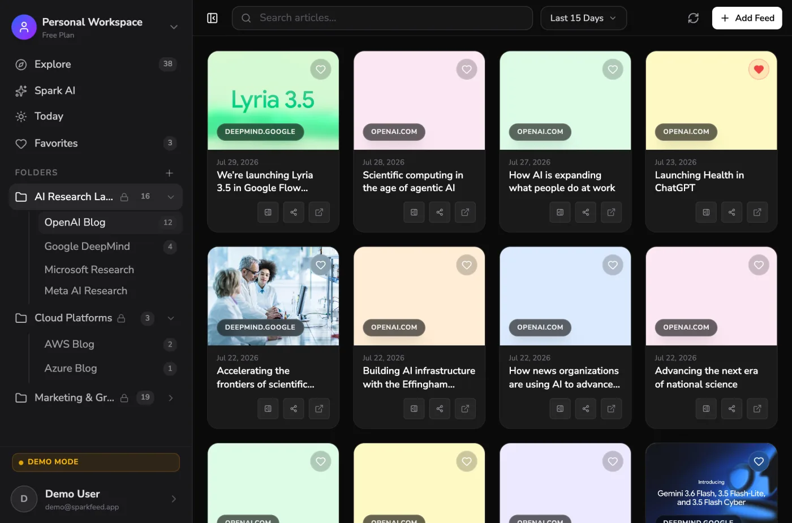Open Building AI infrastructure article externally
This screenshot has height=523, width=792.
(x=465, y=408)
